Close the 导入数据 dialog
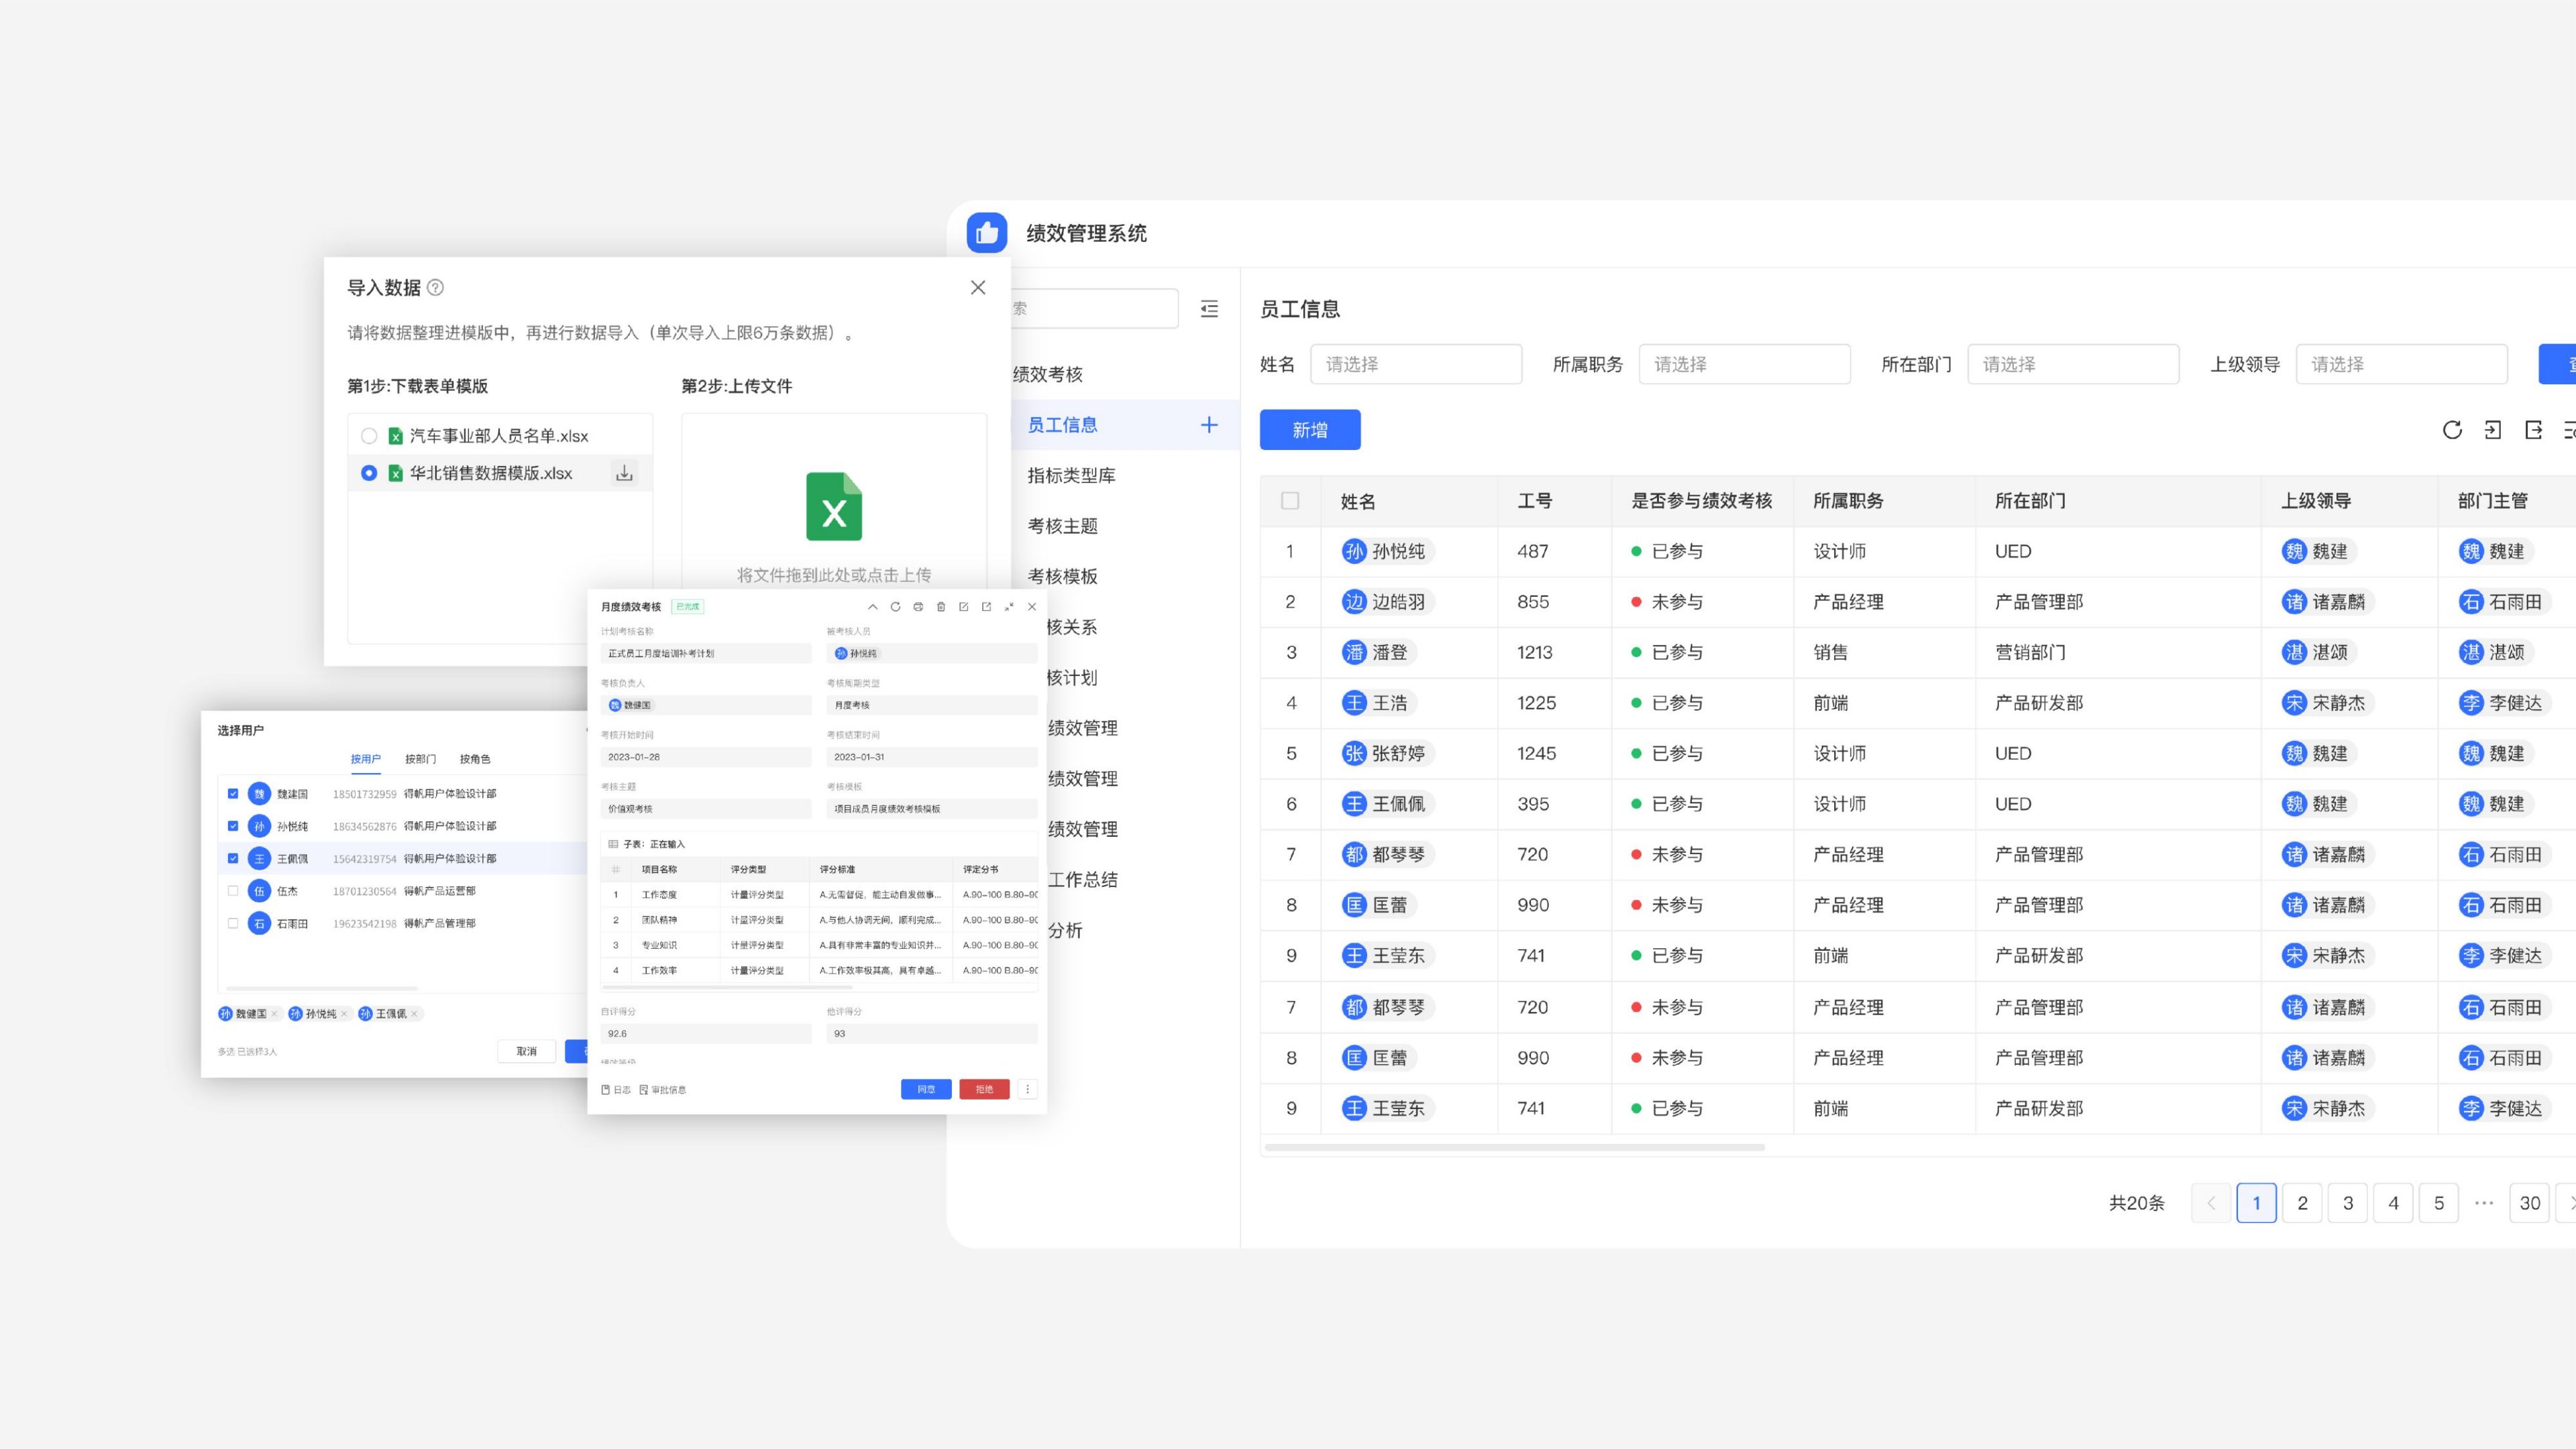This screenshot has height=1449, width=2576. click(978, 288)
